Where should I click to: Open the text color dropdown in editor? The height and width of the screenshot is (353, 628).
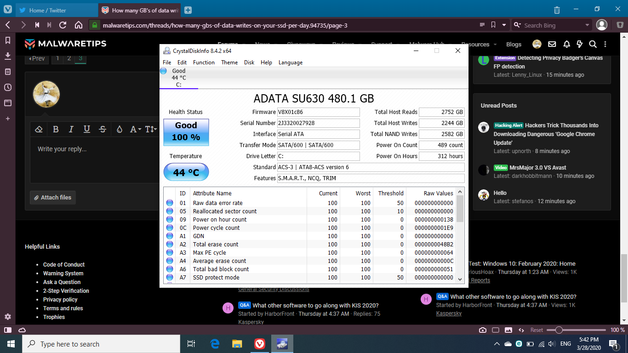120,129
